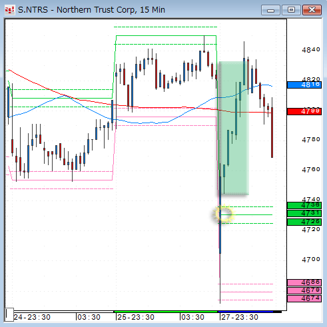
Task: Click the 25-23:30 time axis label
Action: click(136, 317)
